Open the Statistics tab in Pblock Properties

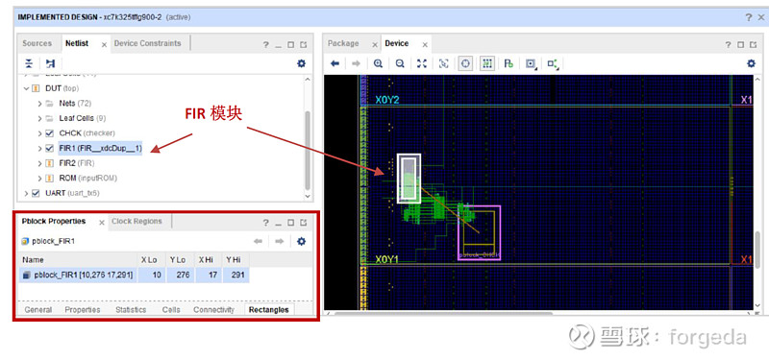pos(131,309)
